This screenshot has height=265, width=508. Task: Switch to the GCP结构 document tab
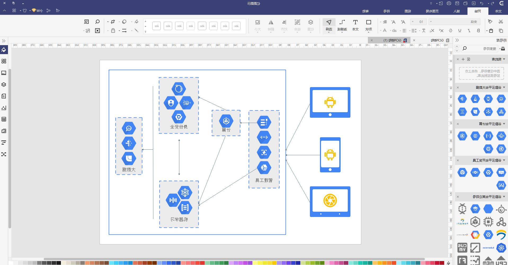point(437,40)
